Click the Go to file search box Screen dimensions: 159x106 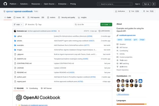[x=87, y=25]
